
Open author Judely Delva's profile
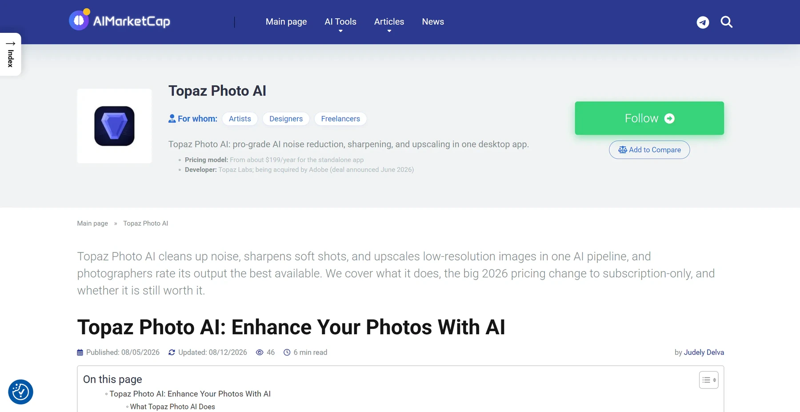(704, 352)
